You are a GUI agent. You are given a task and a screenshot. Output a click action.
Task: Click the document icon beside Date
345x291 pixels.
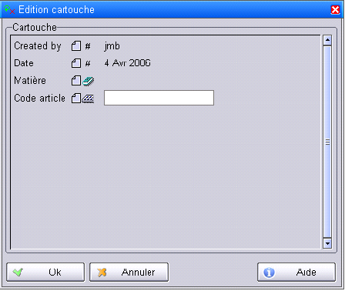[x=76, y=63]
